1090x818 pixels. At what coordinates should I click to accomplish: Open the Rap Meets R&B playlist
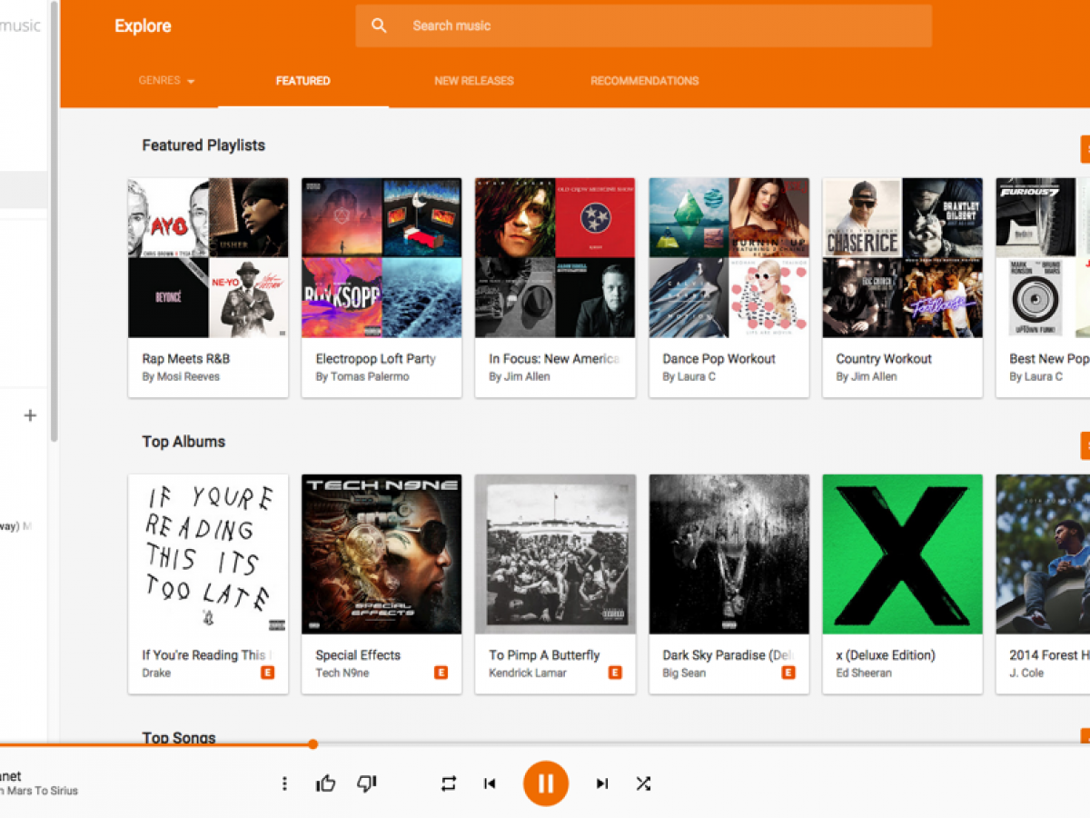click(x=208, y=257)
